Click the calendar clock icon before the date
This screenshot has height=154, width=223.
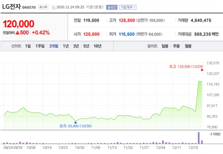54,7
